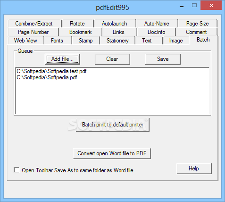The image size is (225, 202).
Task: Go to the Page Size tab
Action: tap(198, 24)
